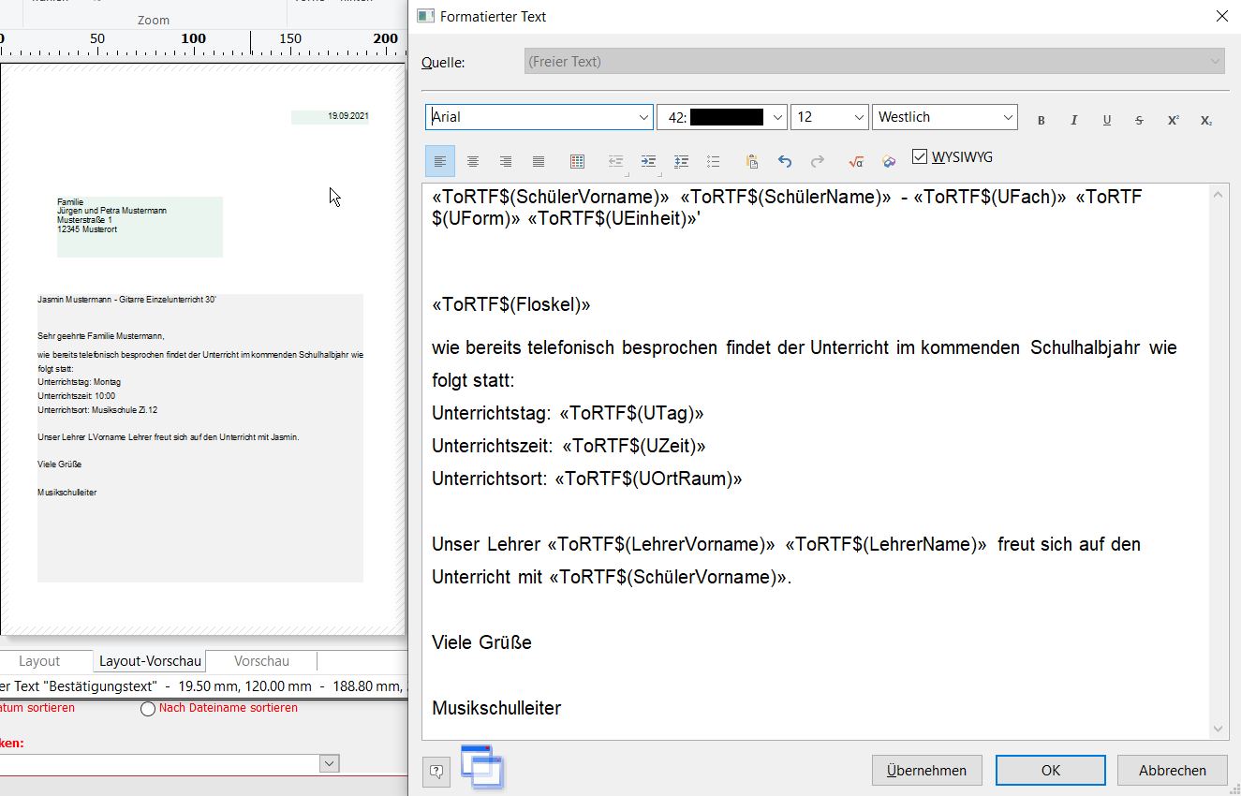Switch to the Vorschau tab
1241x796 pixels.
coord(261,661)
